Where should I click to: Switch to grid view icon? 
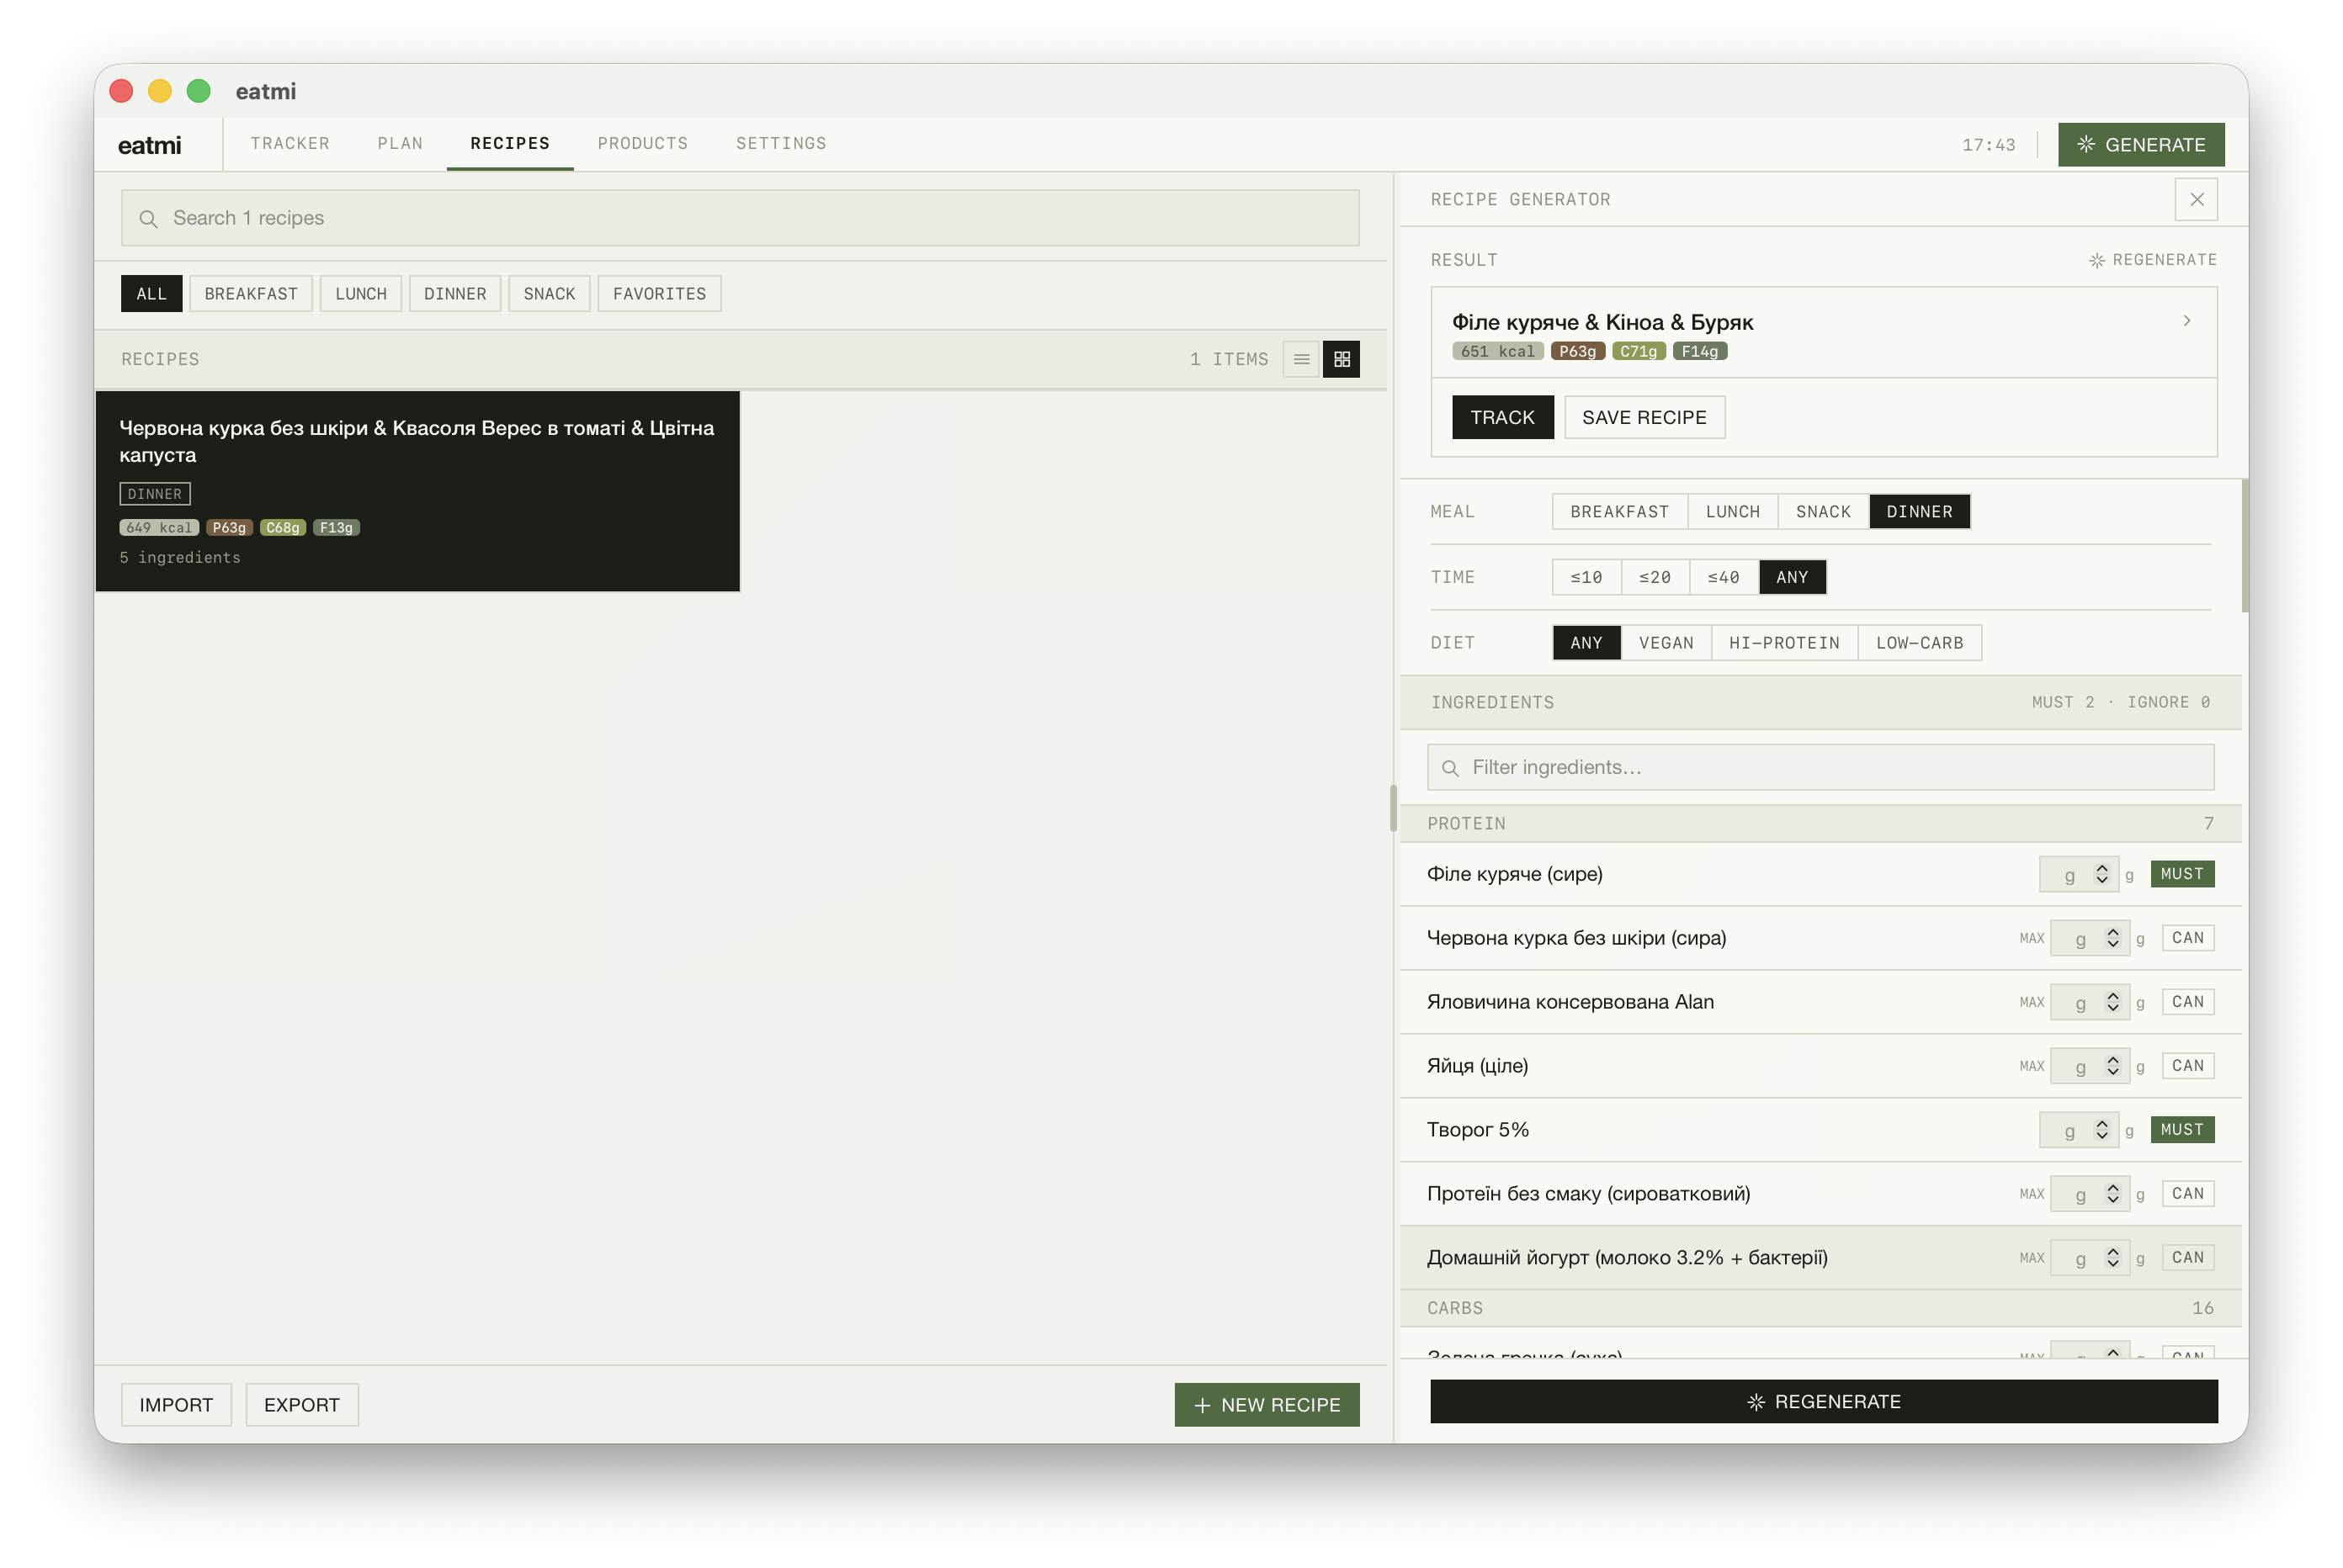[1342, 359]
